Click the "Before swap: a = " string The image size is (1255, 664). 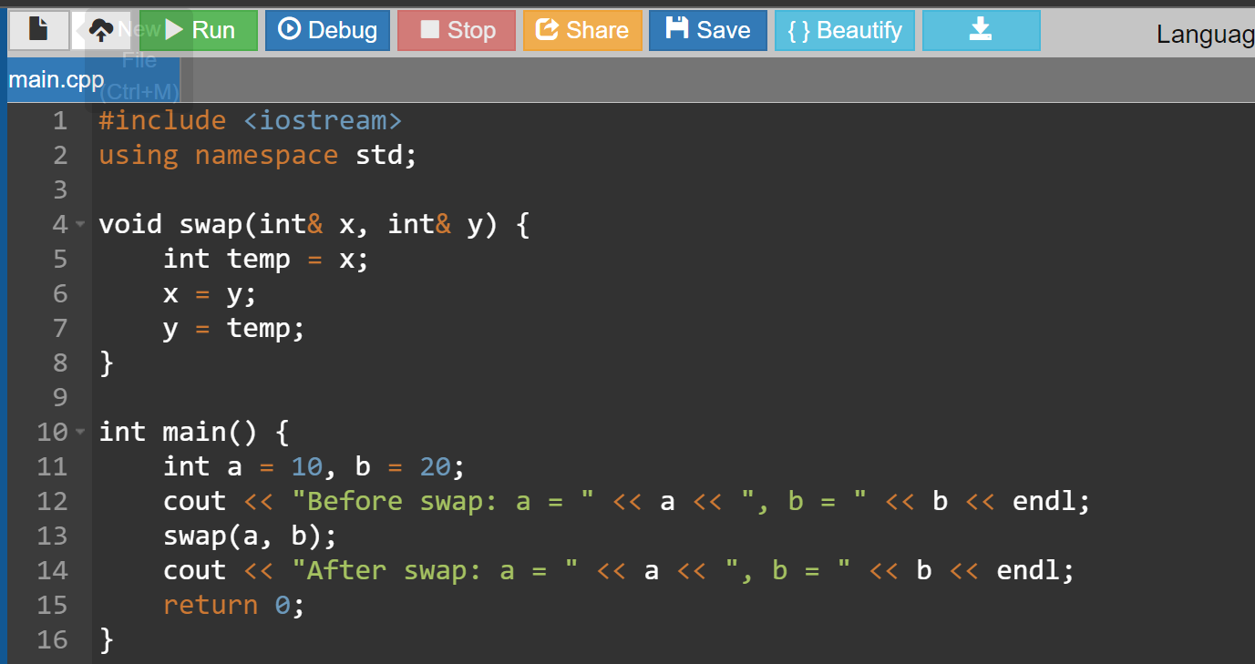(443, 501)
